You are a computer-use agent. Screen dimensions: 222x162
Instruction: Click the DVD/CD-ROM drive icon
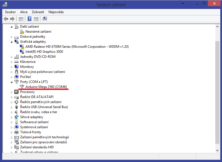tap(17, 57)
